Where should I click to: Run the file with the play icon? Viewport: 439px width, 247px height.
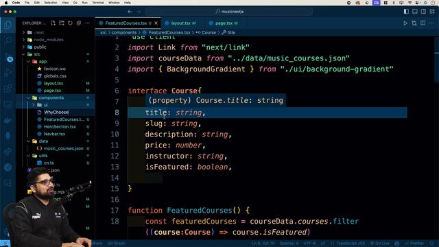[405, 23]
